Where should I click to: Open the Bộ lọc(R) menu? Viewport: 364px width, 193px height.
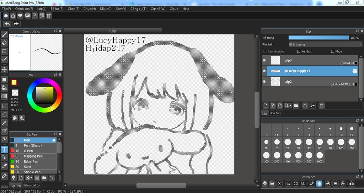tap(57, 9)
